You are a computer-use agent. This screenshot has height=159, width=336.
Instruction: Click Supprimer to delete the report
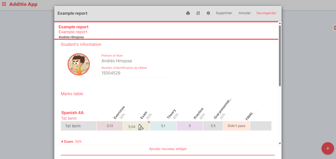(x=224, y=13)
